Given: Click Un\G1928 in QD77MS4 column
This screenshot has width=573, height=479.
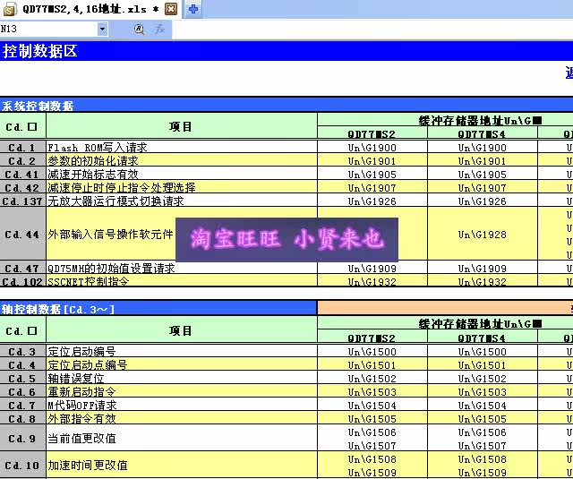Looking at the screenshot, I should (x=483, y=235).
